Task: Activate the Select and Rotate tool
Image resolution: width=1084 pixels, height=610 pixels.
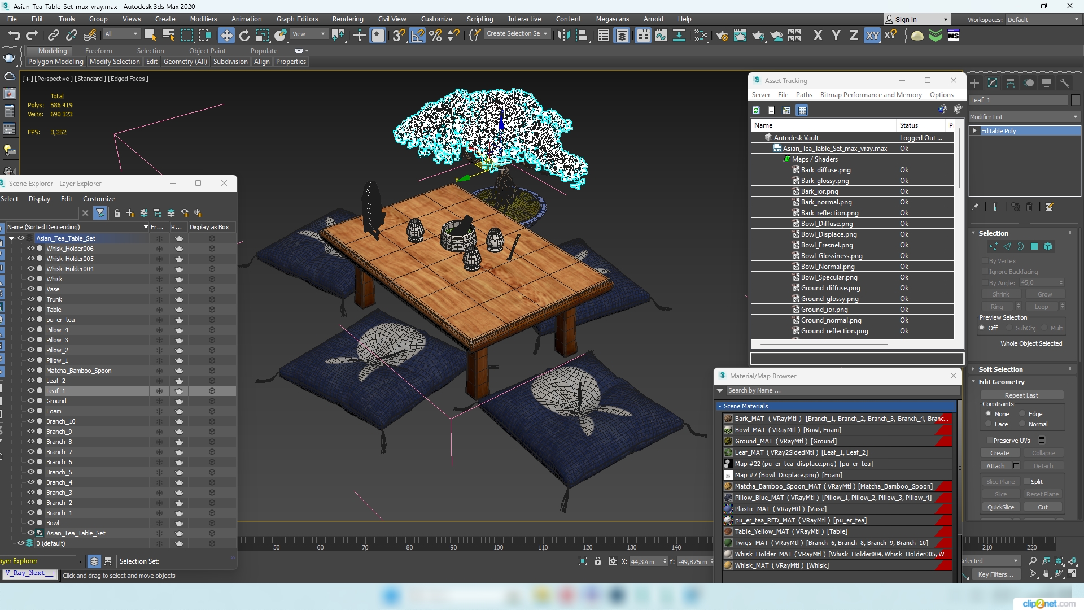Action: click(244, 36)
